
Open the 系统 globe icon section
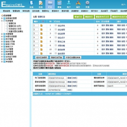pyautogui.click(x=31, y=4)
